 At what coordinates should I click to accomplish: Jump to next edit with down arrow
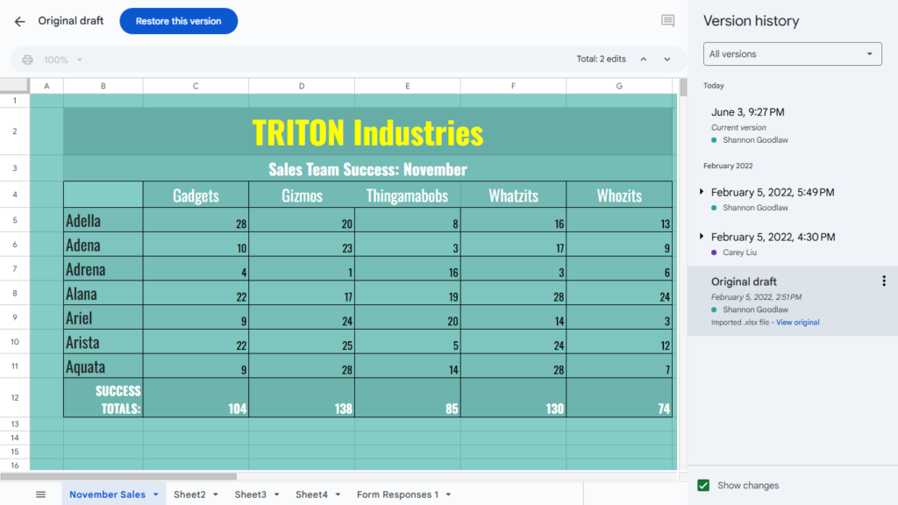[667, 60]
